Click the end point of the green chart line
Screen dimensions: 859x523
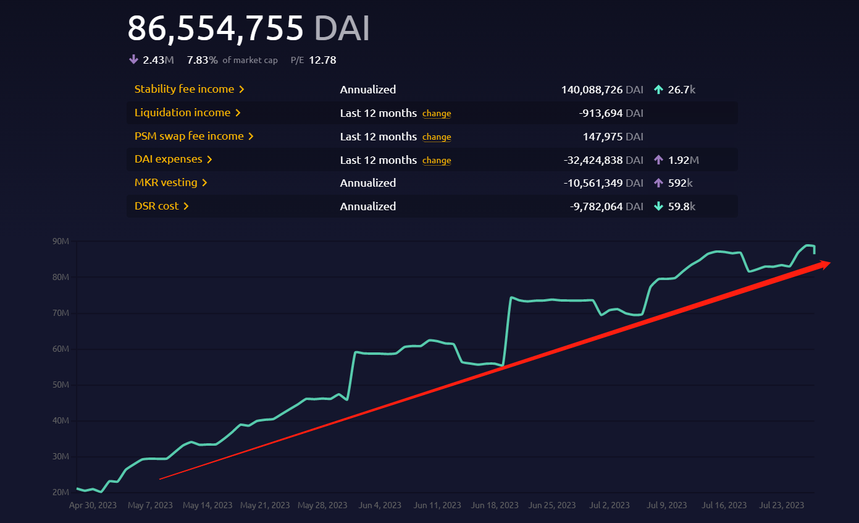coord(815,252)
